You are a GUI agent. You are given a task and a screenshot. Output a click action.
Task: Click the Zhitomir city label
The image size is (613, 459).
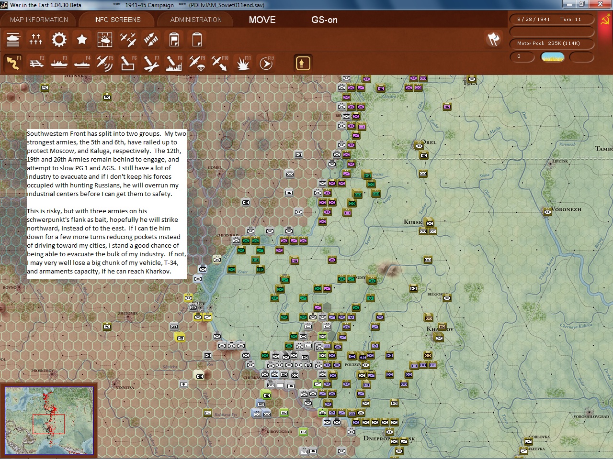(x=128, y=314)
